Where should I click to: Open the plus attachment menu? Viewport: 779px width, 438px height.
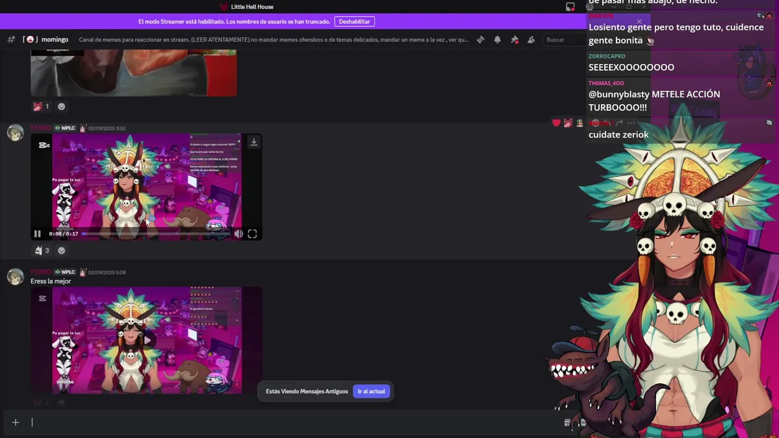(16, 422)
